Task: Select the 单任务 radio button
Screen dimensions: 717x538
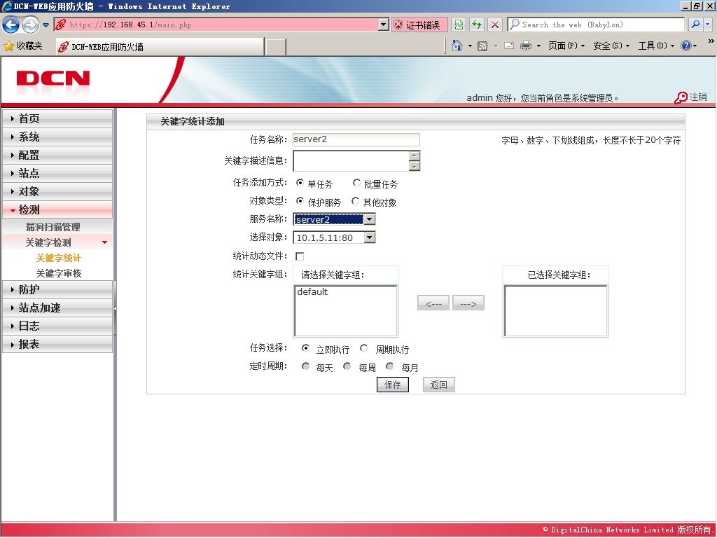Action: tap(300, 183)
